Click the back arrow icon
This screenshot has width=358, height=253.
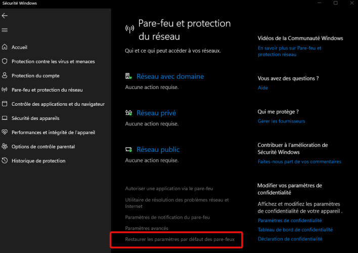coord(5,16)
